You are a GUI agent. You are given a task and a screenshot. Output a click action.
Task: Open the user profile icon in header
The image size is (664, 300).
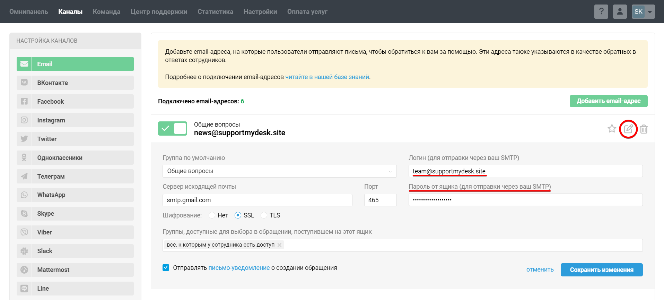pyautogui.click(x=620, y=11)
